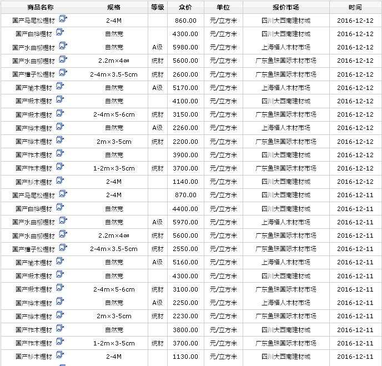Open chart icon for 国产马尾松锯材 priced 870.00
Image resolution: width=382 pixels, height=366 pixels.
pyautogui.click(x=63, y=194)
